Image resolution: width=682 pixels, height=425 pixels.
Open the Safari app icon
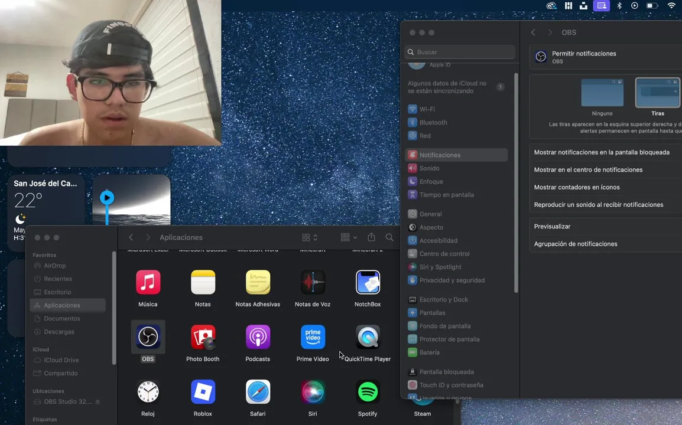258,392
